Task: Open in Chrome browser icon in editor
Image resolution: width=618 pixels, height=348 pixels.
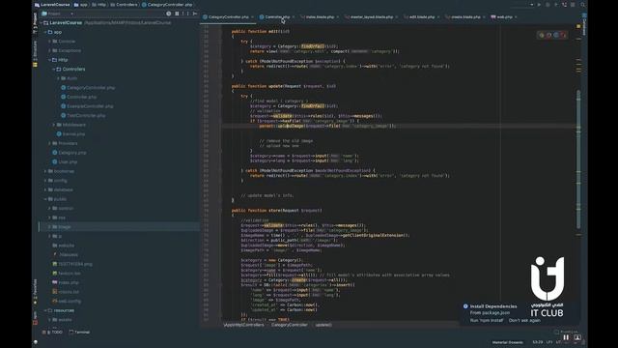Action: (x=542, y=35)
